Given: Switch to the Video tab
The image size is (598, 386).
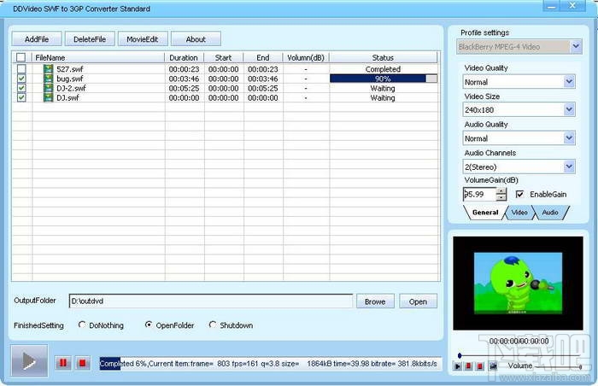Looking at the screenshot, I should coord(519,213).
